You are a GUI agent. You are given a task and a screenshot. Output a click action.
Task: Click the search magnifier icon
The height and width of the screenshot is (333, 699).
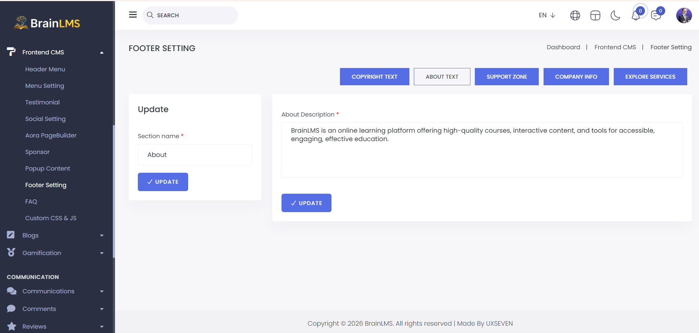click(x=150, y=15)
